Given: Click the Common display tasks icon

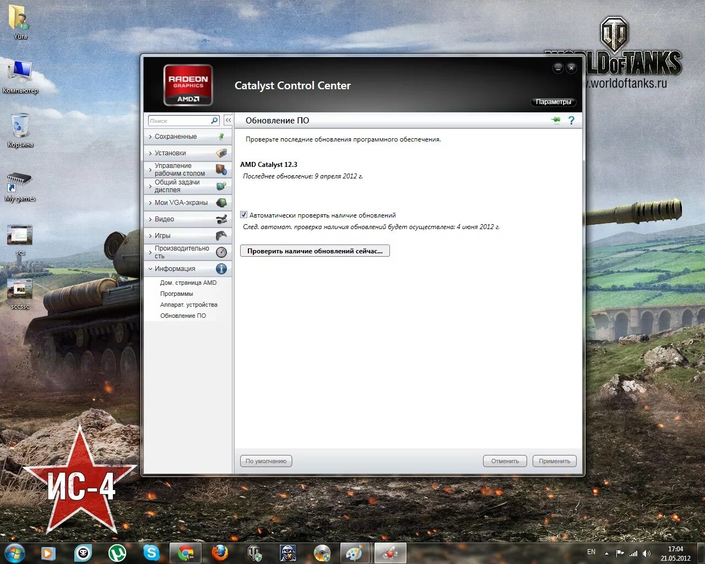Looking at the screenshot, I should [221, 186].
